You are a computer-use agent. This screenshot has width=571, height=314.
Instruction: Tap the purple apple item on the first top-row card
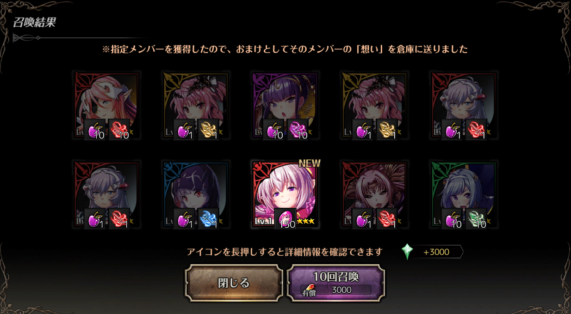click(x=94, y=130)
